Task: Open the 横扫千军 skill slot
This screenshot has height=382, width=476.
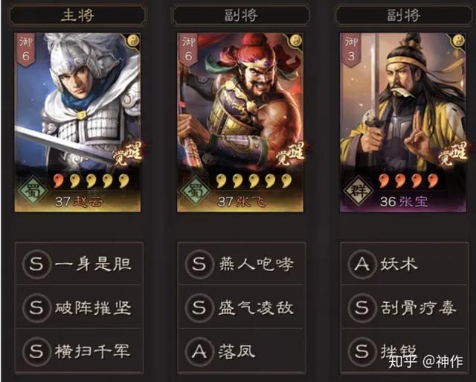Action: point(79,351)
